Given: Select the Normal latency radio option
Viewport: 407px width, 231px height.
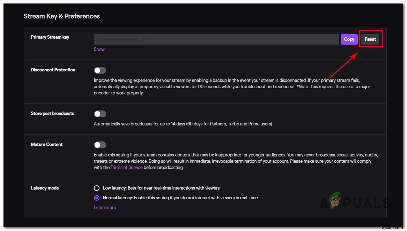Looking at the screenshot, I should coord(97,198).
